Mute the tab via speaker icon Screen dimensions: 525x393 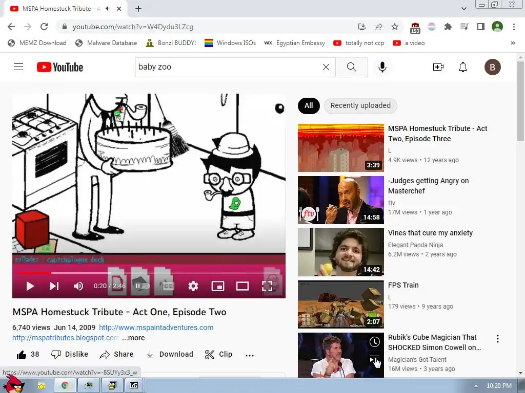click(x=108, y=9)
